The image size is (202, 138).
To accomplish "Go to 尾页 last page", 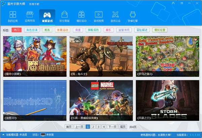I will coord(123,127).
